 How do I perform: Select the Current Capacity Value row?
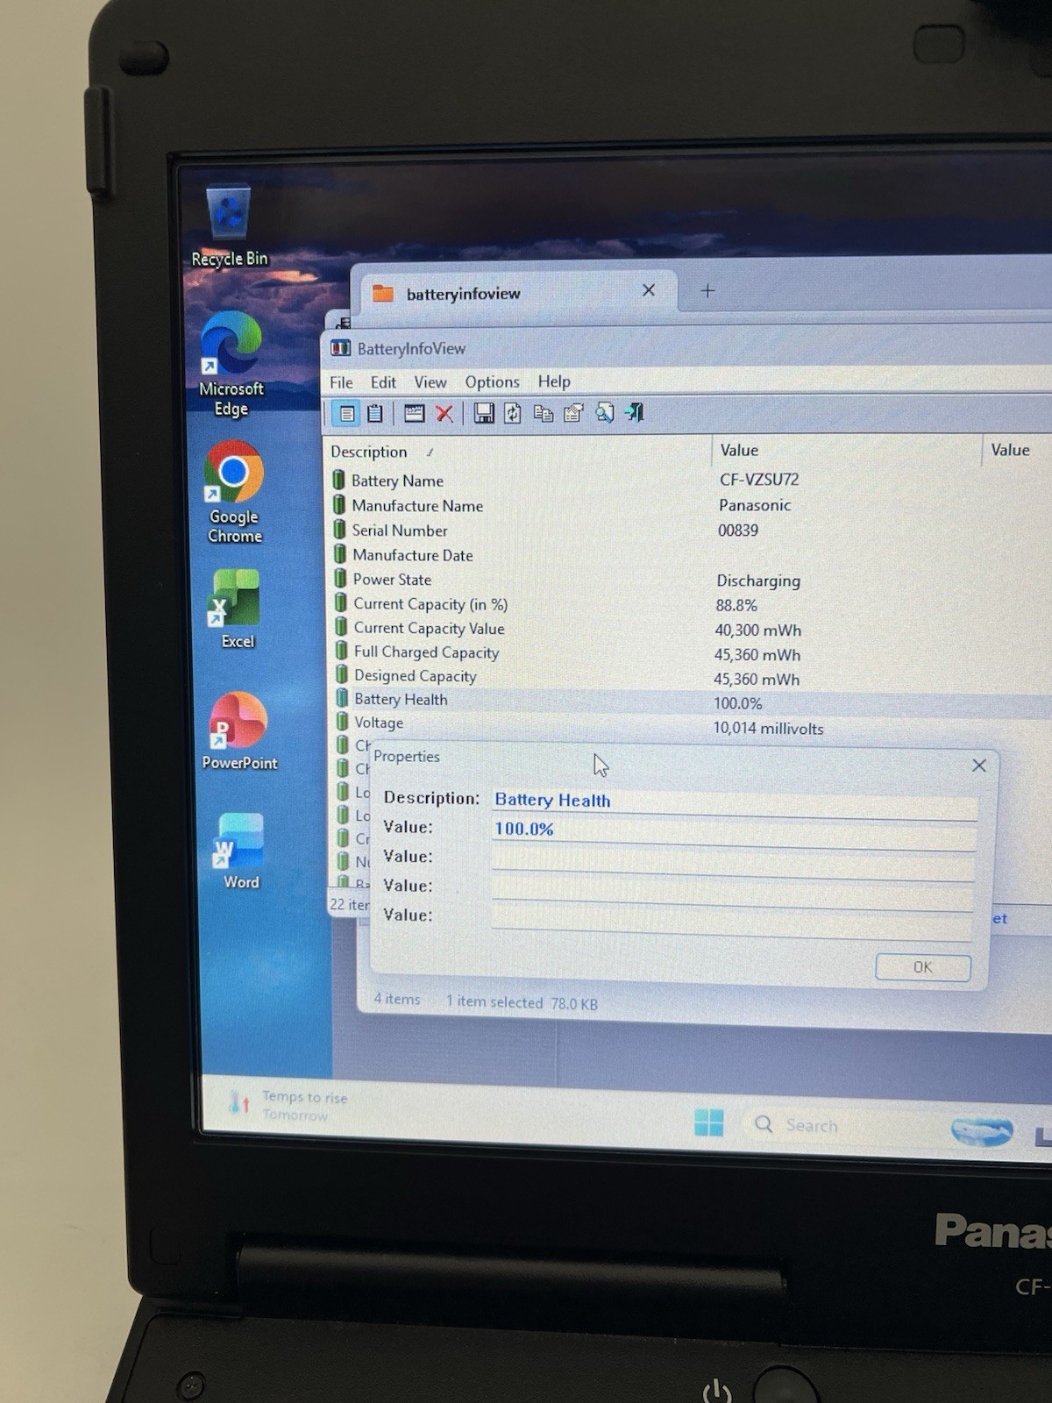coord(689,629)
